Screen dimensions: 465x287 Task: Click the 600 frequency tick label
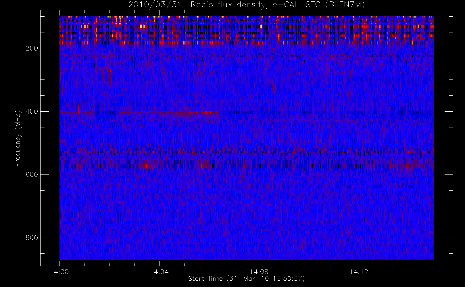pos(32,174)
